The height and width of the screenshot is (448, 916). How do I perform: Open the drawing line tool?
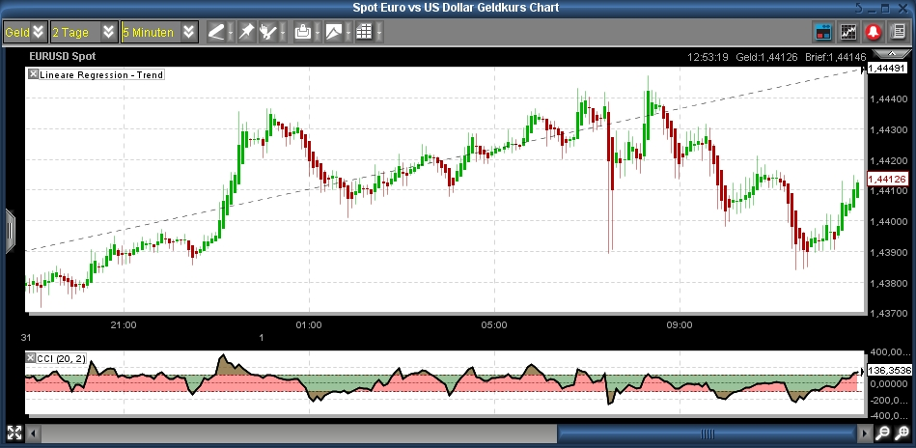216,32
